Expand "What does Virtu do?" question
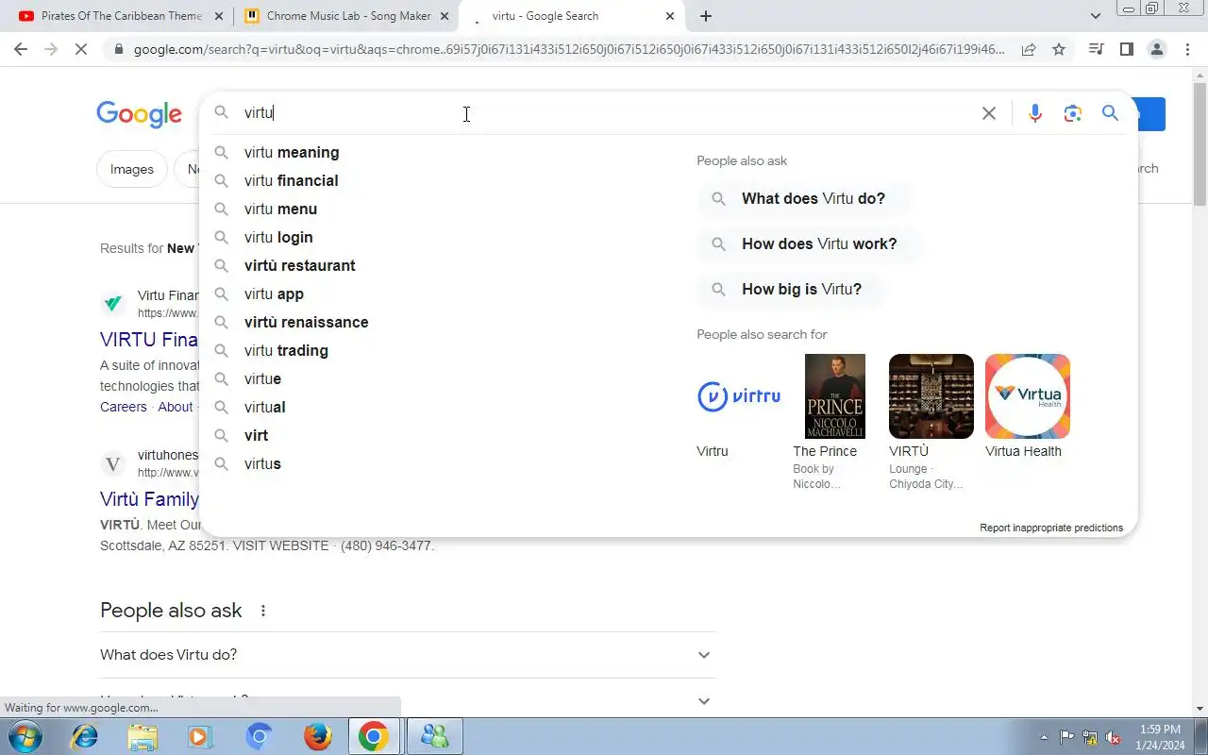This screenshot has width=1208, height=755. point(408,655)
